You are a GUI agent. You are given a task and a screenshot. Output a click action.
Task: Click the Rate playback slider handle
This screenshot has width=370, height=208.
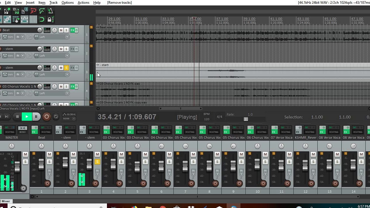pyautogui.click(x=246, y=119)
